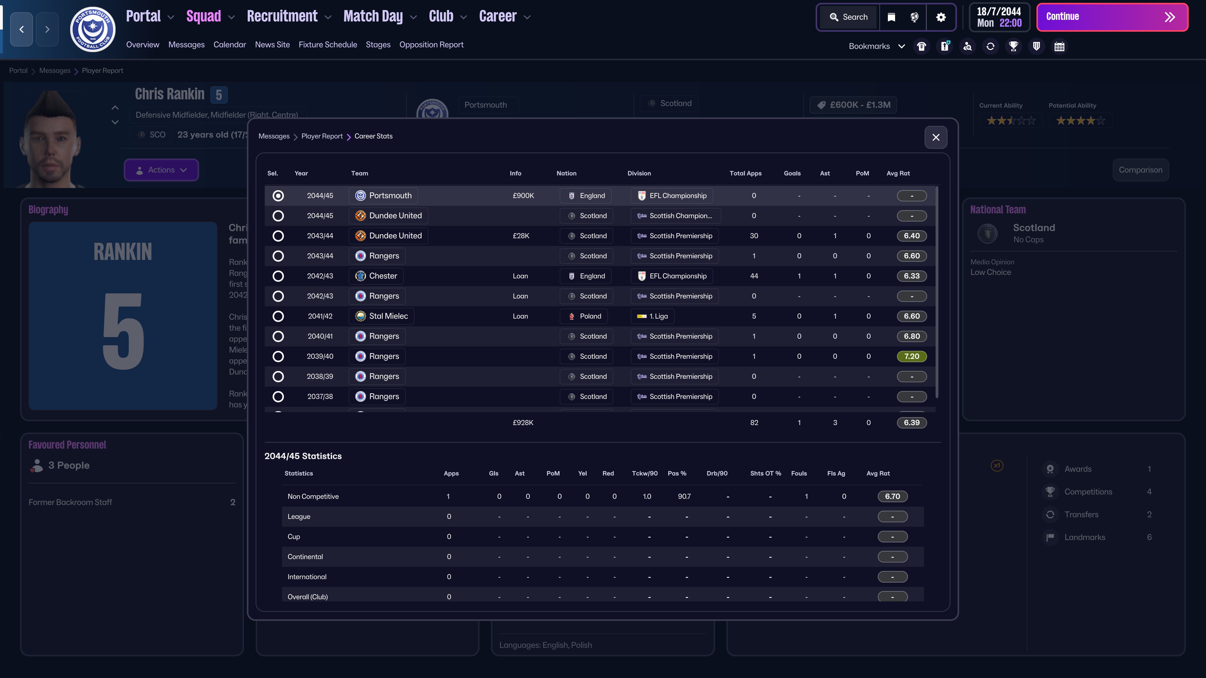Open the settings gear icon
The height and width of the screenshot is (678, 1206).
pyautogui.click(x=941, y=17)
